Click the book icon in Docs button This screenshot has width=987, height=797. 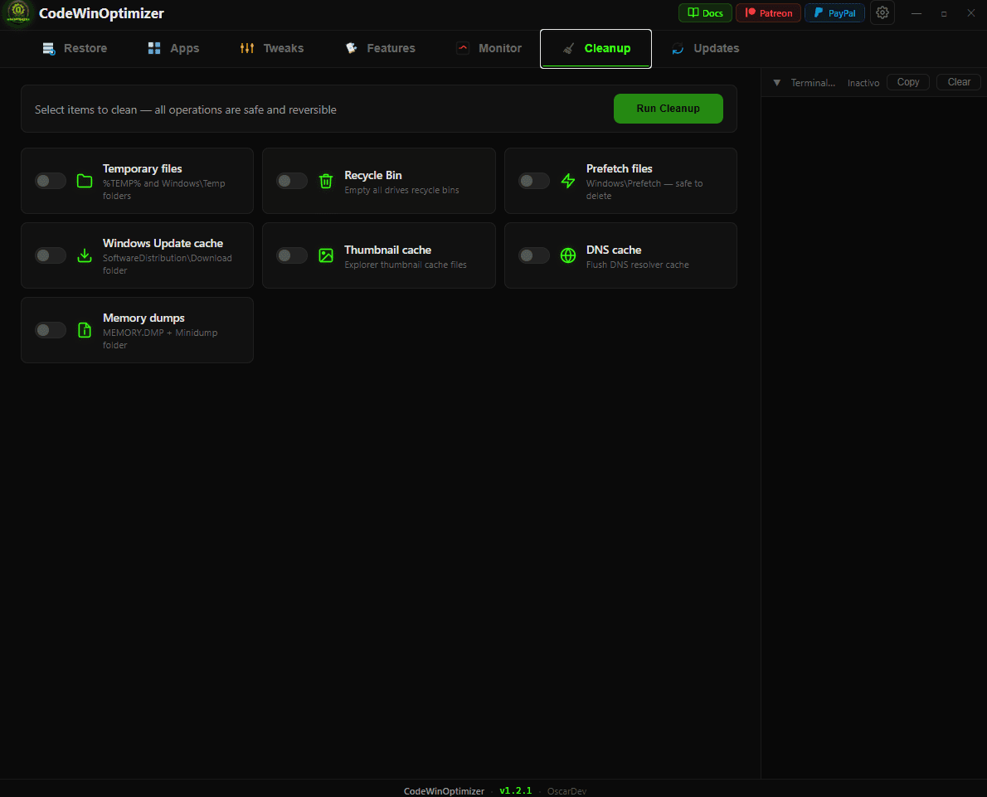pos(693,12)
